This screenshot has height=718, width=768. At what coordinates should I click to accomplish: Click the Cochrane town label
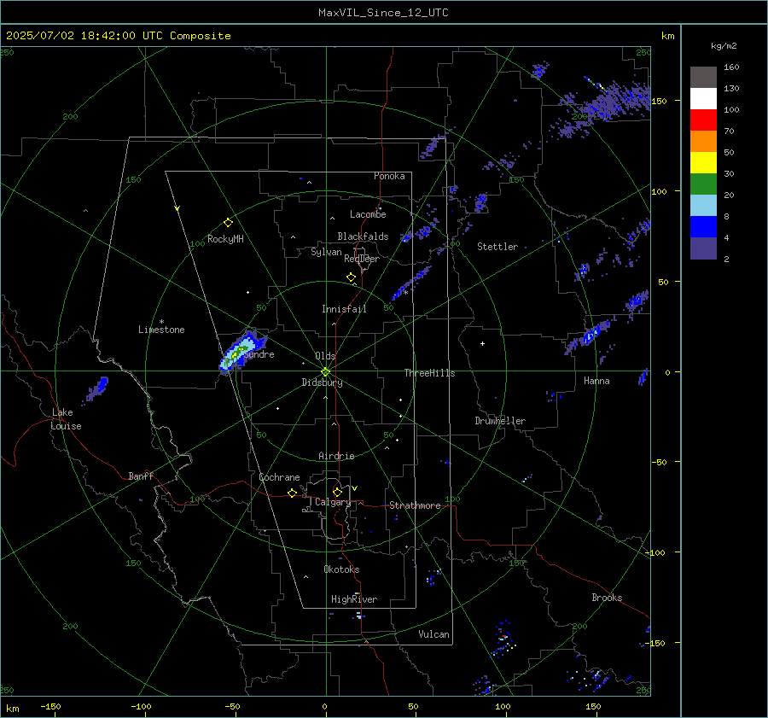(279, 477)
